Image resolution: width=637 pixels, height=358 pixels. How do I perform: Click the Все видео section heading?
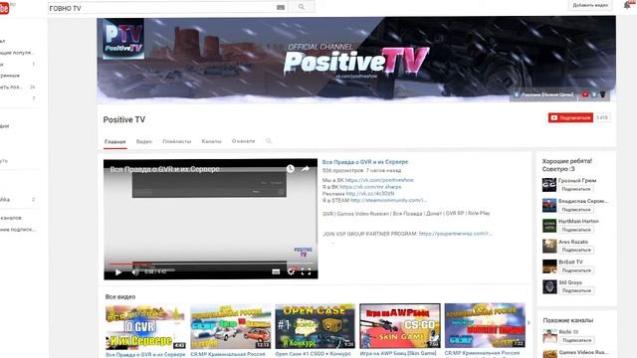click(x=120, y=296)
